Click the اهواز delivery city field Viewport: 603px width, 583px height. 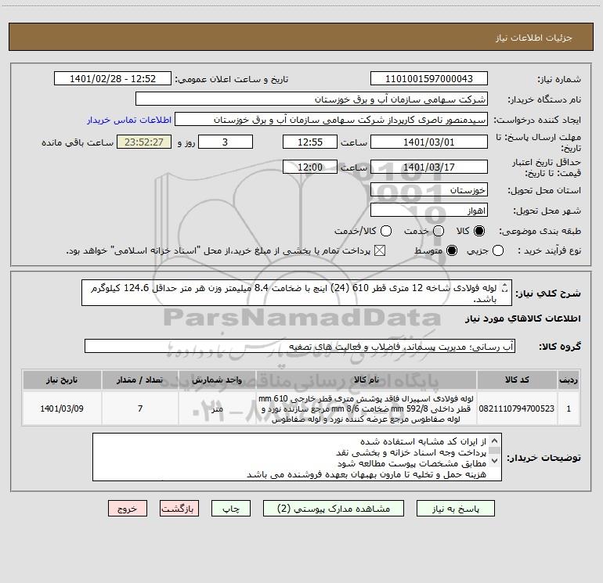tap(429, 211)
